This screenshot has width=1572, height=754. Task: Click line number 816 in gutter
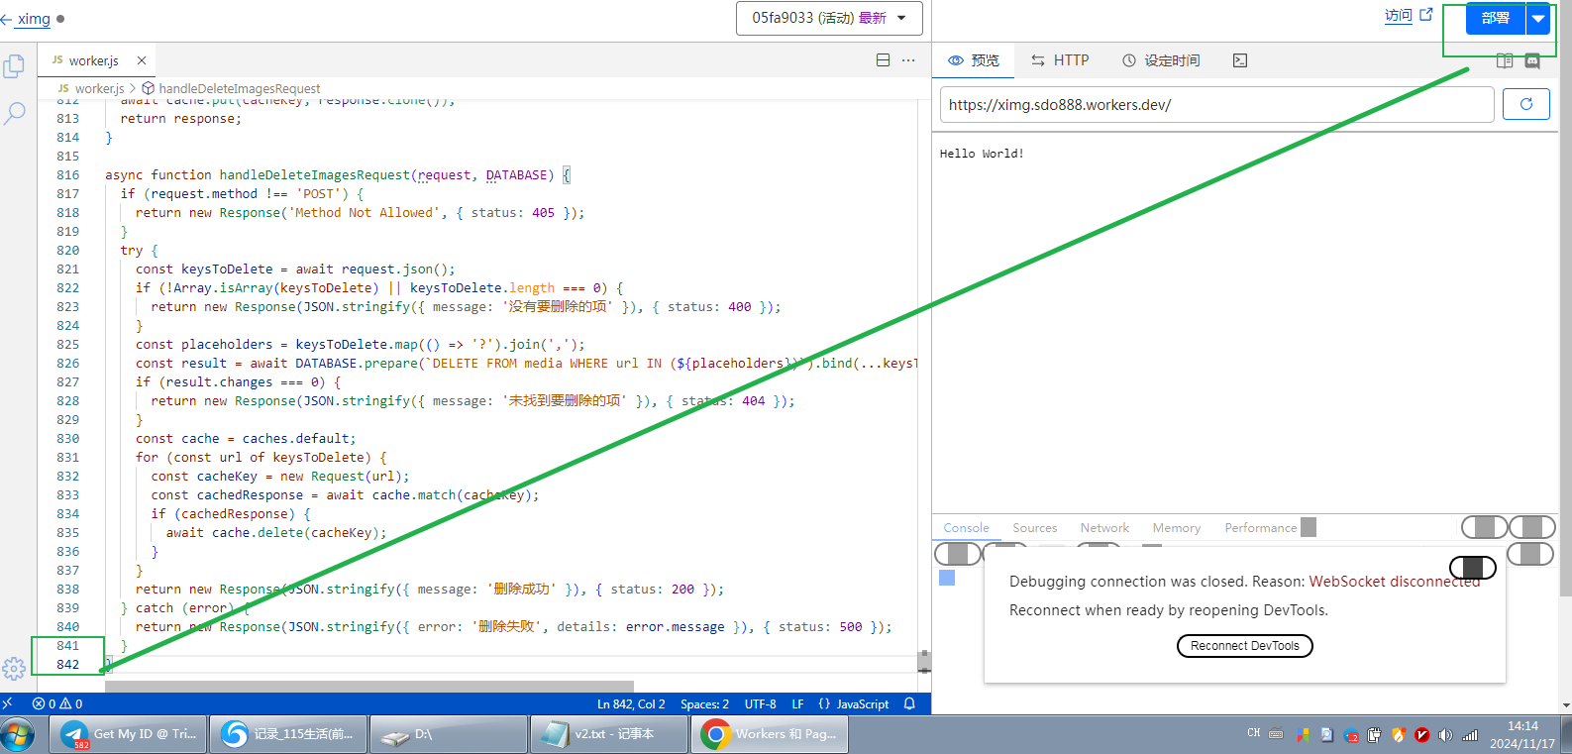pyautogui.click(x=67, y=174)
